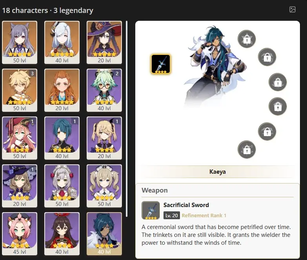Select Mona card with purple witch hat
307x260 pixels.
(x=104, y=42)
